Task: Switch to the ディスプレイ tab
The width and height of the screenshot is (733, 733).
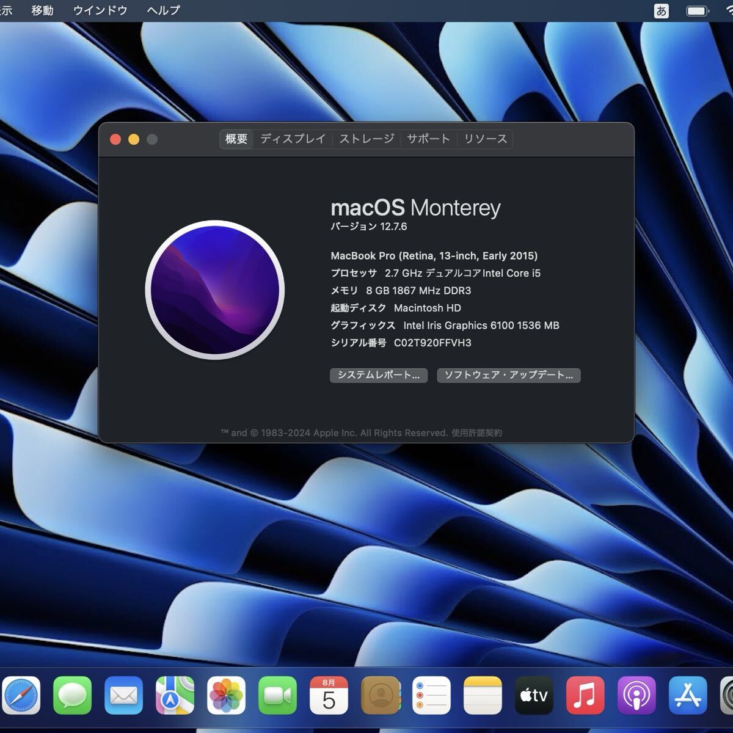Action: pyautogui.click(x=293, y=139)
